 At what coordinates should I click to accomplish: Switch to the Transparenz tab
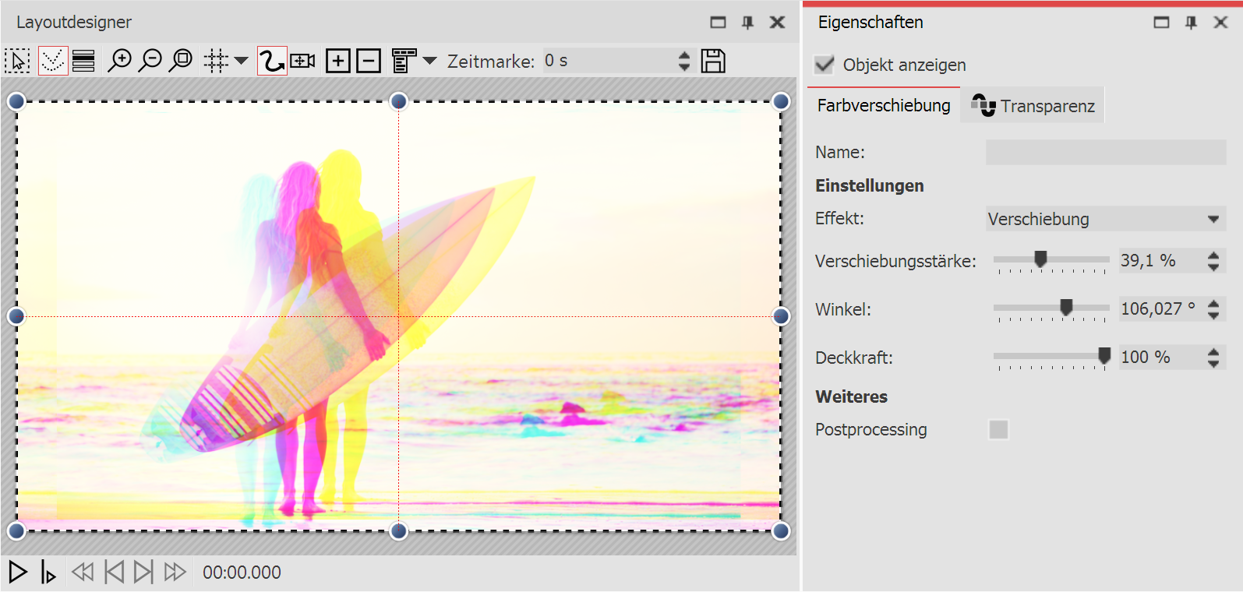pyautogui.click(x=1033, y=106)
